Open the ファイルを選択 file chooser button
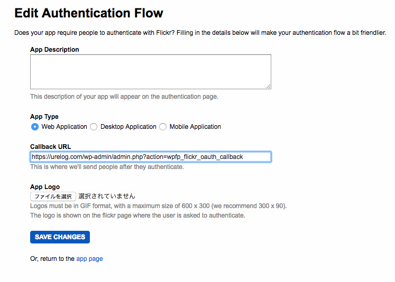This screenshot has height=282, width=395. click(53, 196)
